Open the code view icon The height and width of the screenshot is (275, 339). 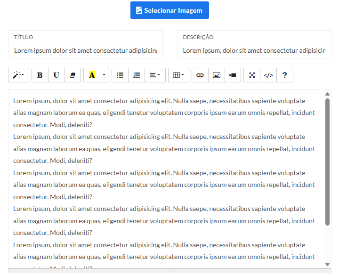(268, 75)
